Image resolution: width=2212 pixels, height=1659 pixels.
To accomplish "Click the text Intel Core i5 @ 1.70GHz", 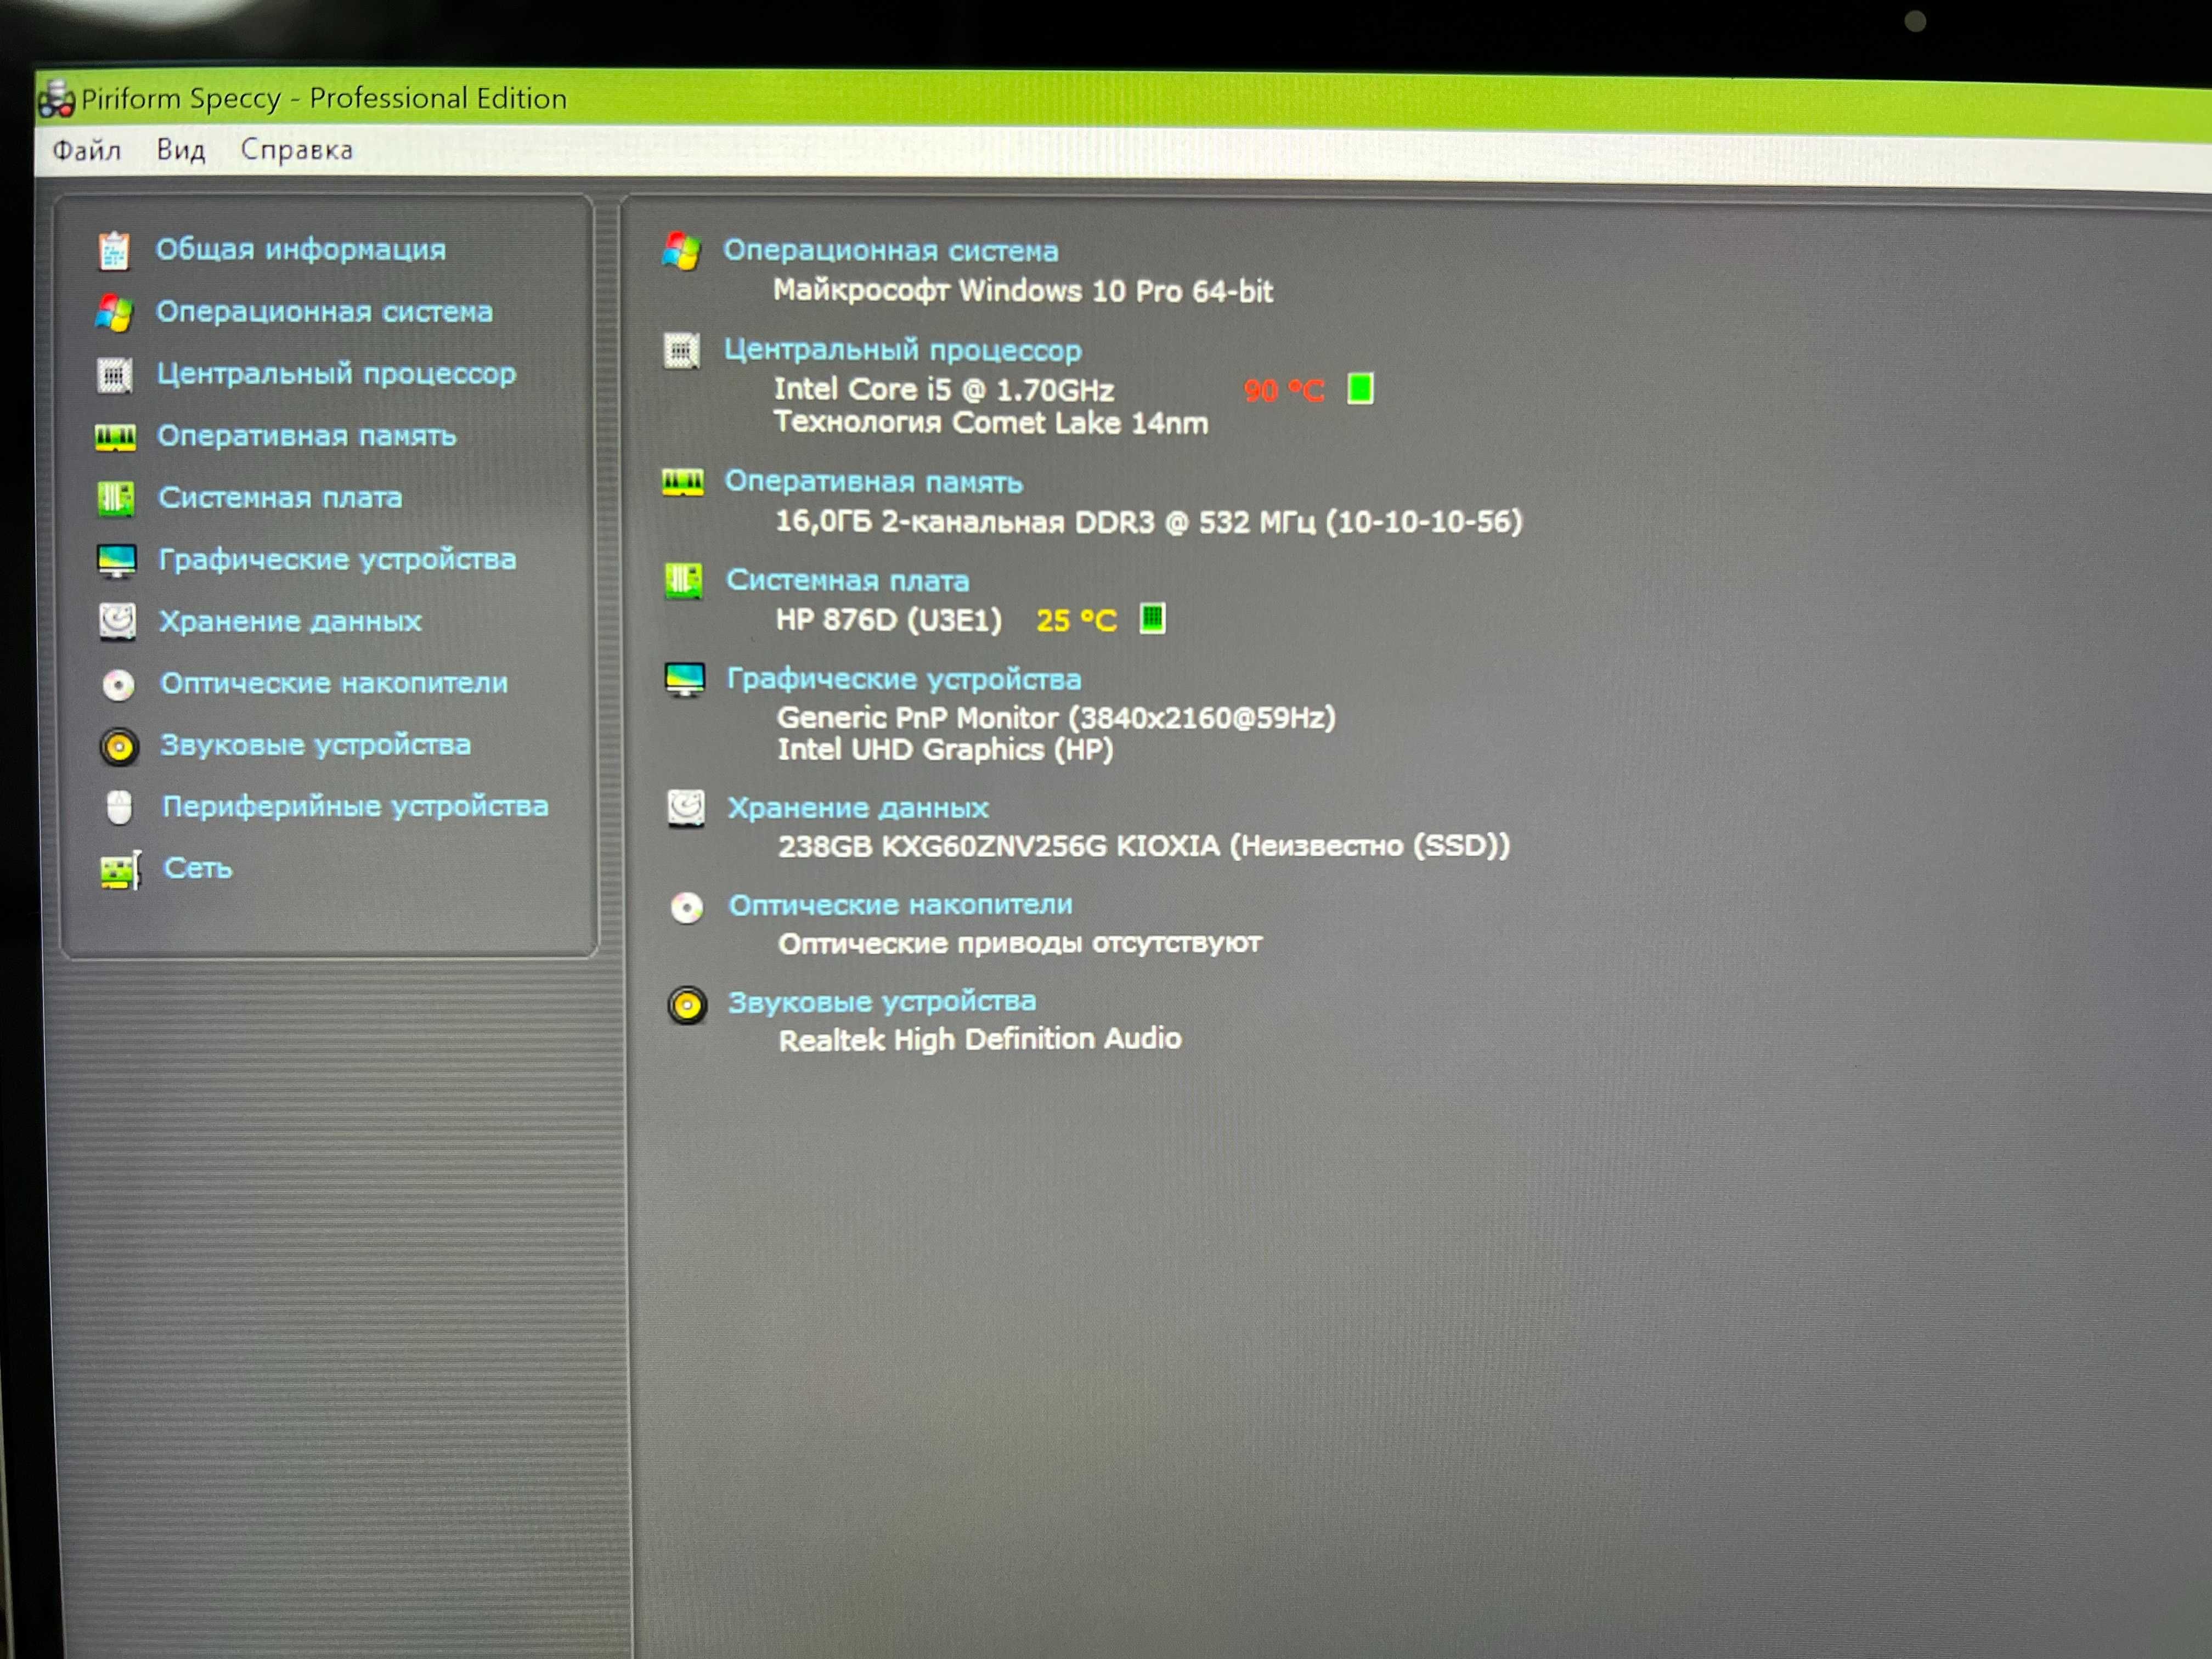I will (x=944, y=389).
